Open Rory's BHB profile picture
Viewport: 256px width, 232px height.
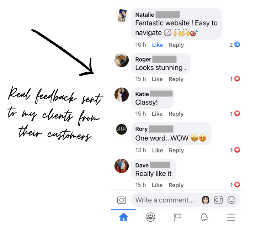[122, 129]
